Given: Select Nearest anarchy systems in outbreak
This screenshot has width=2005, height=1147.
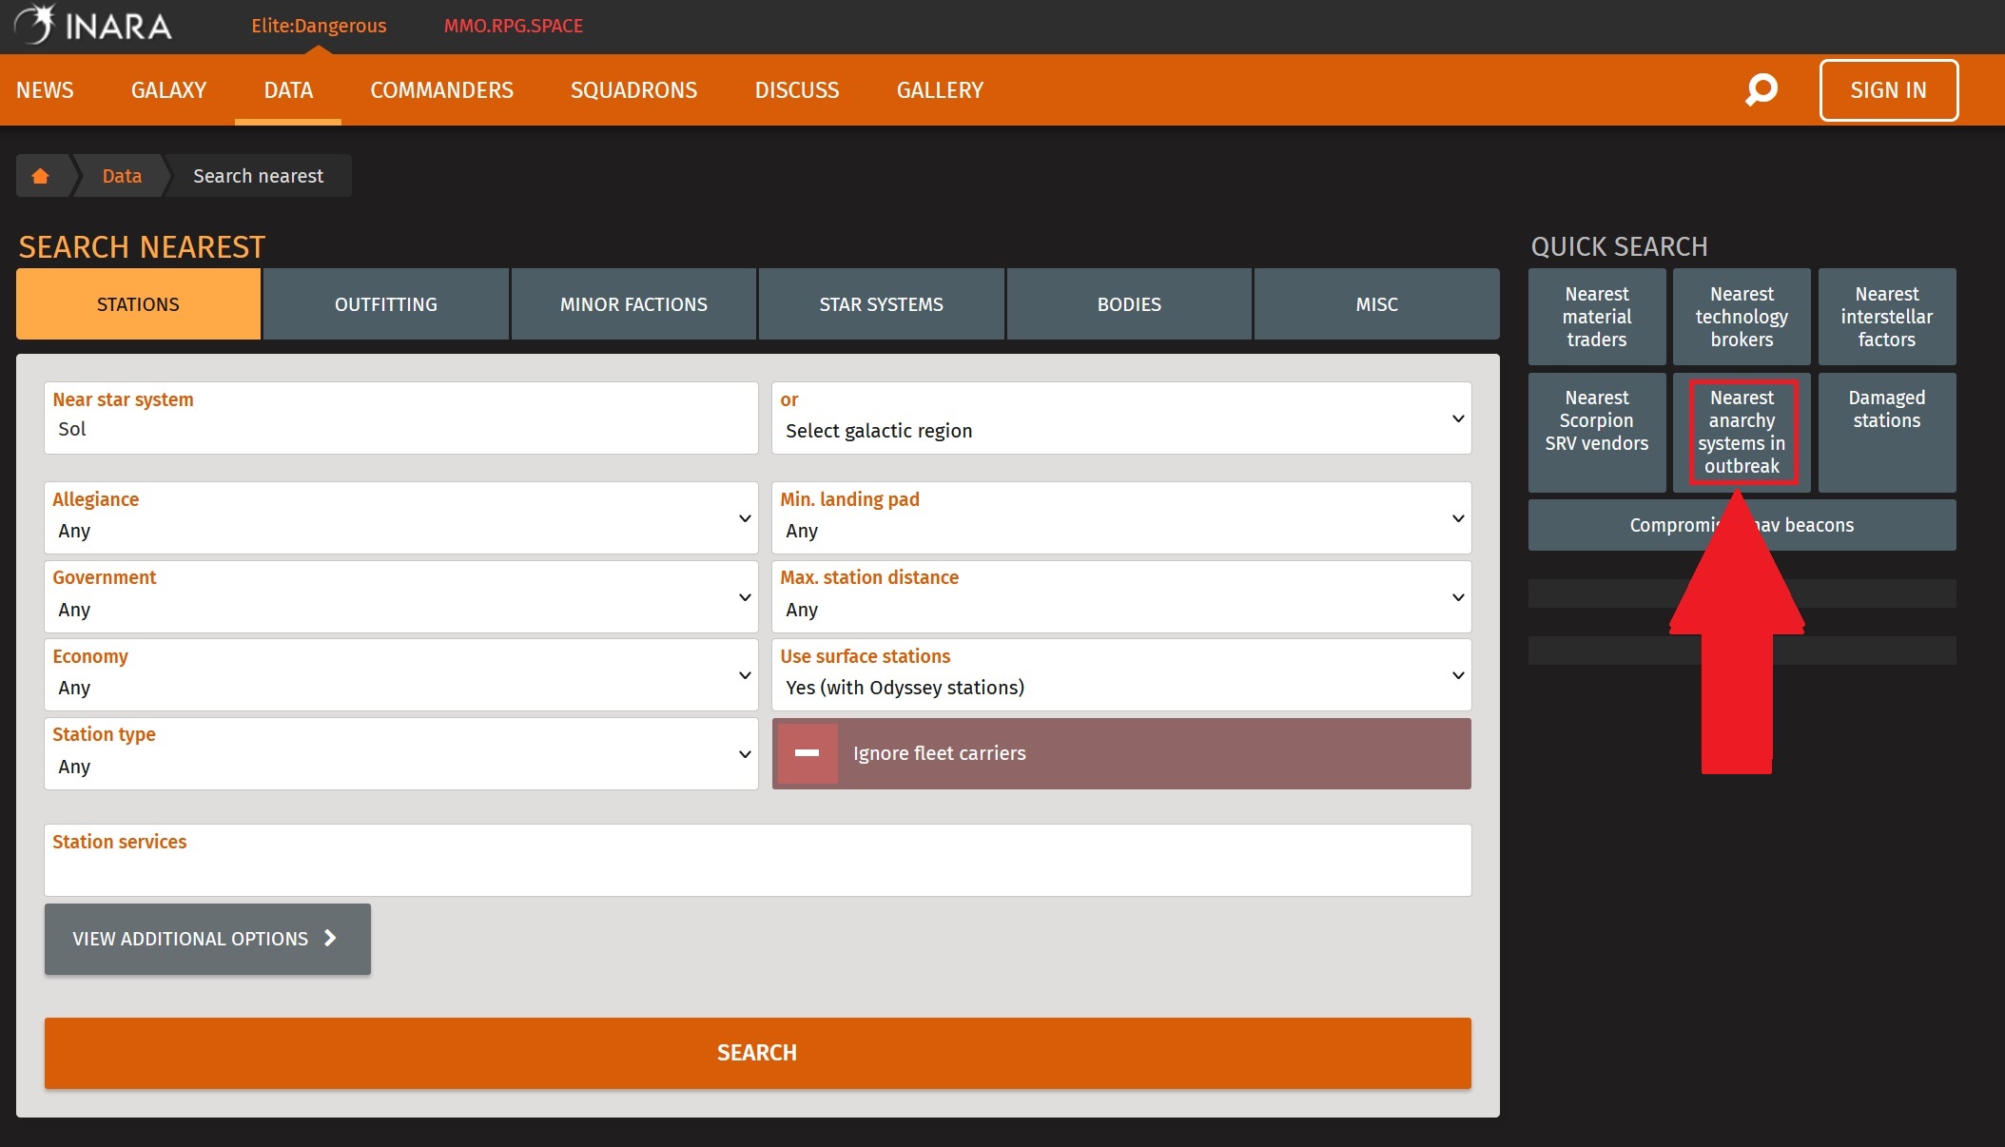Looking at the screenshot, I should click(1742, 433).
